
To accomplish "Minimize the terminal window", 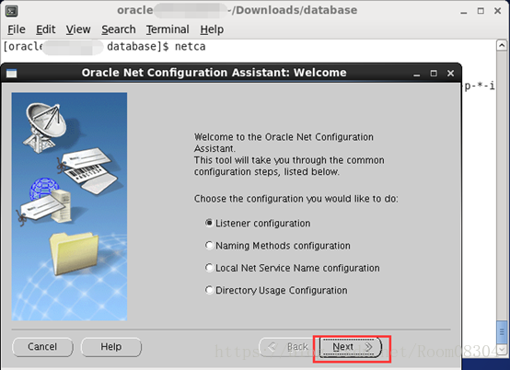I will tap(464, 12).
